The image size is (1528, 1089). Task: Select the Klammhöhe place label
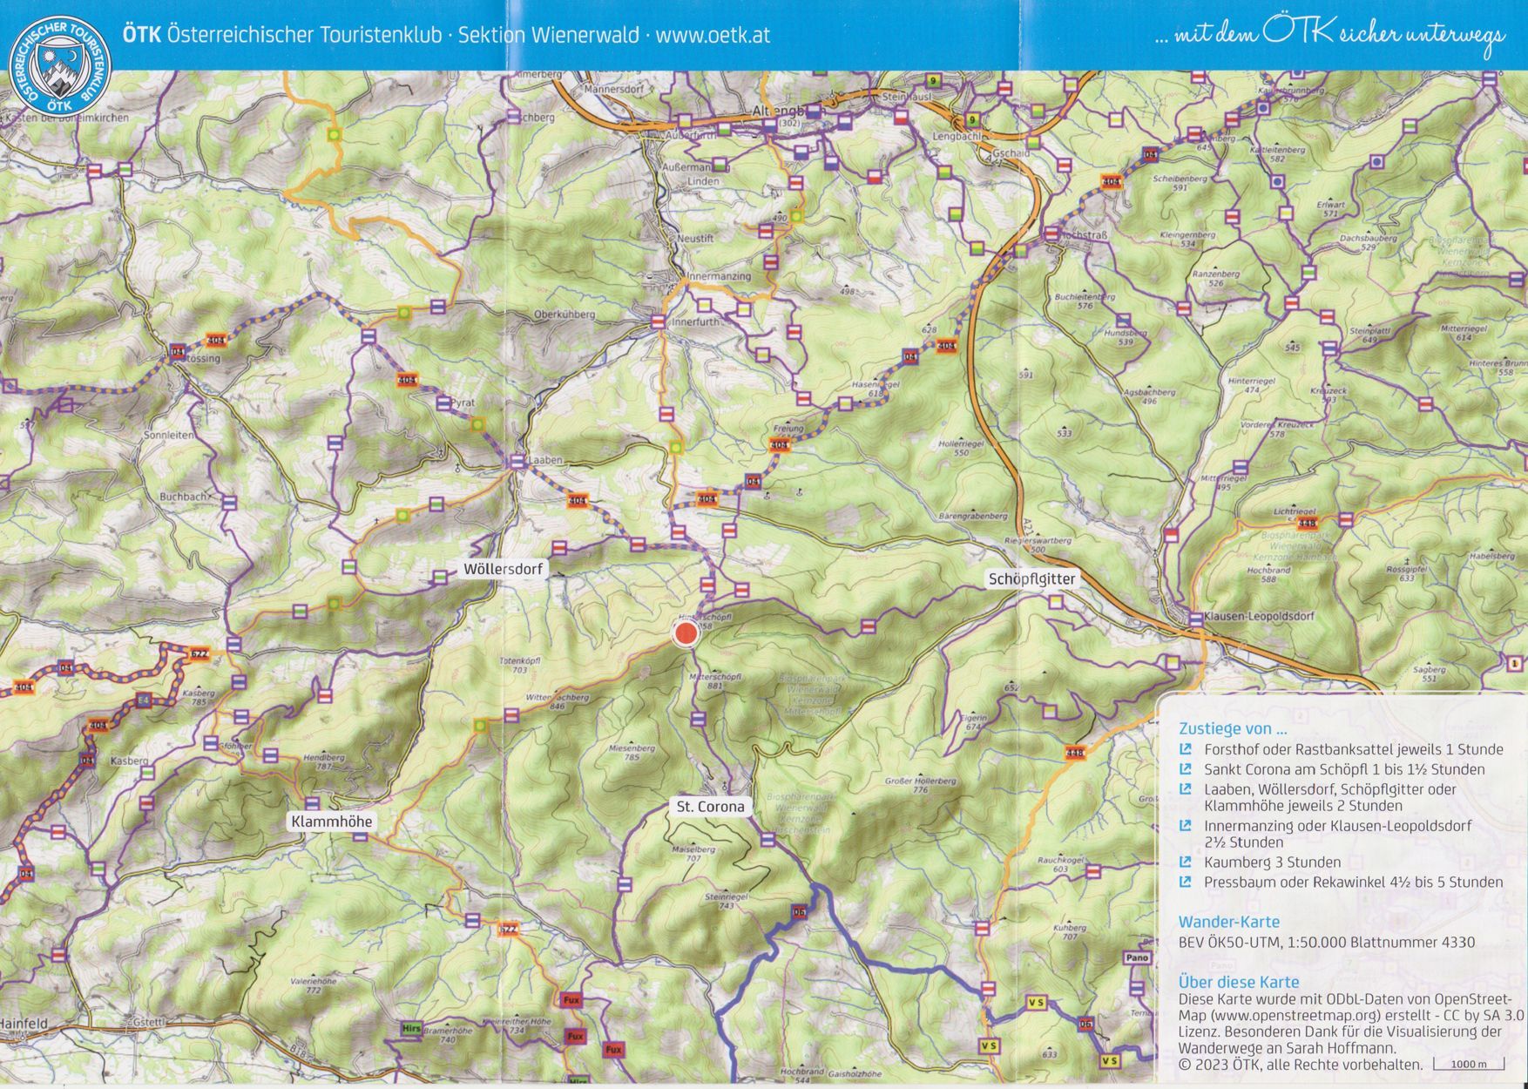click(332, 822)
